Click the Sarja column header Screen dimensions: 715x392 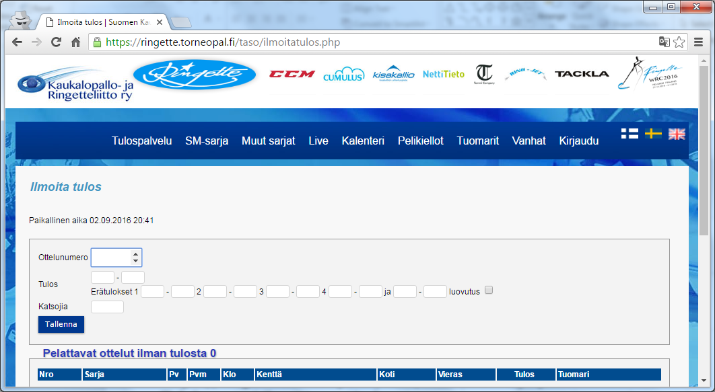pos(125,375)
